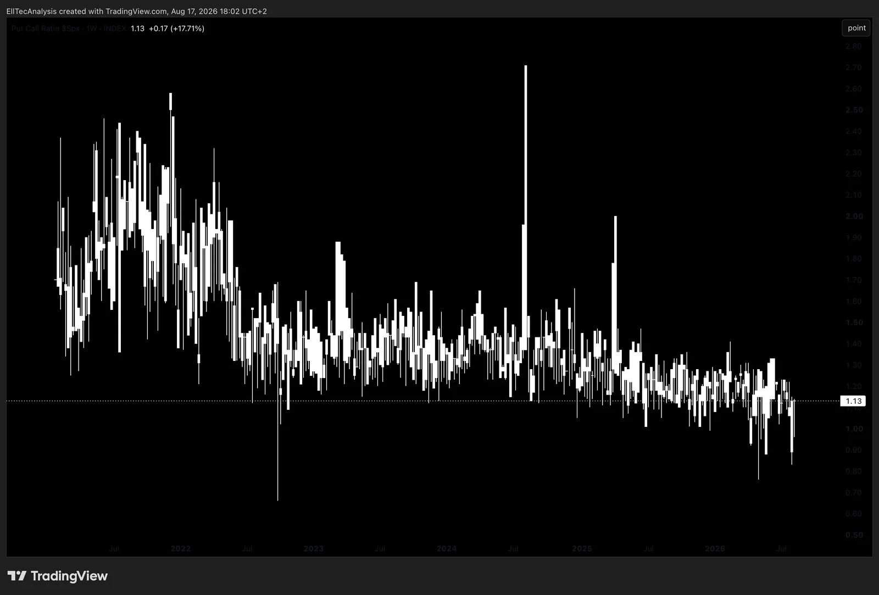Click the "2022" time axis label

(x=181, y=549)
